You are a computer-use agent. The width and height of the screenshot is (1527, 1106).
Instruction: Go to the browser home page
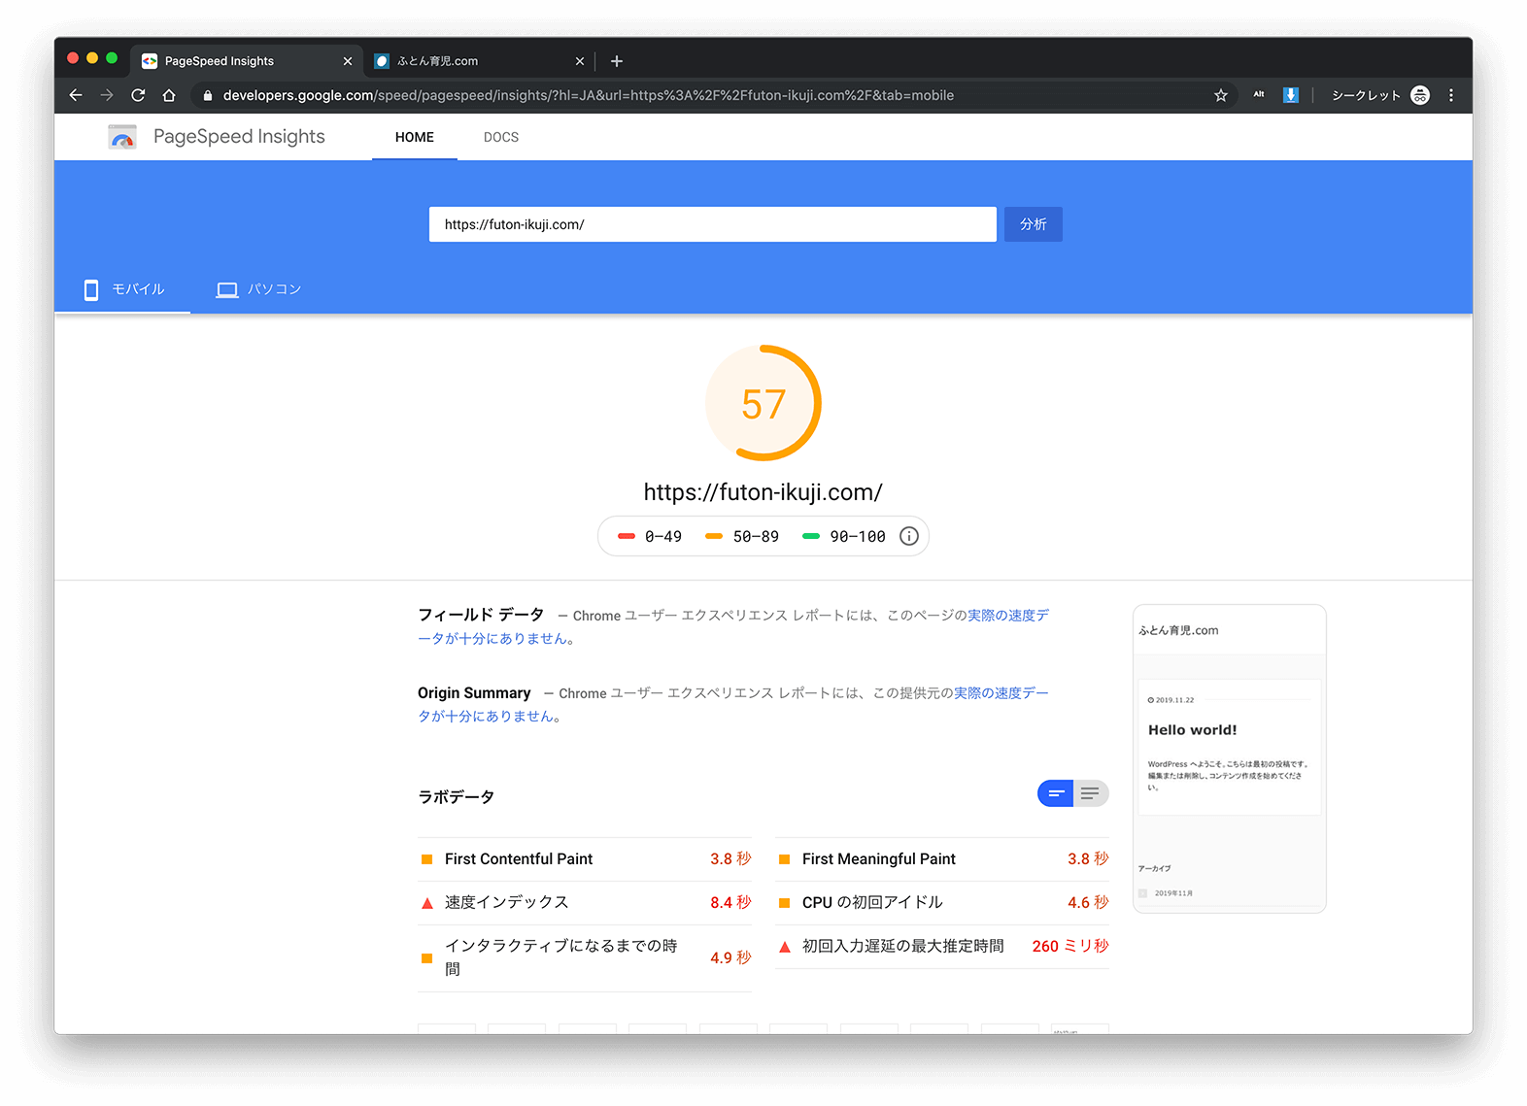pos(169,95)
